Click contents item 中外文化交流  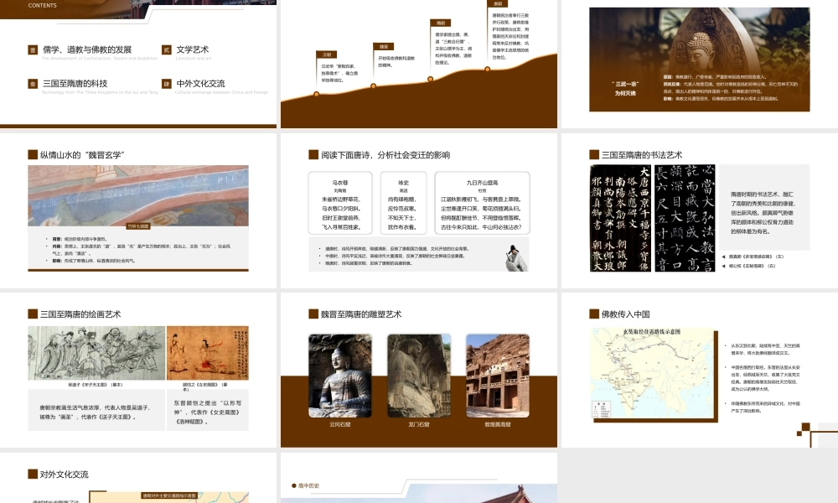coord(200,84)
